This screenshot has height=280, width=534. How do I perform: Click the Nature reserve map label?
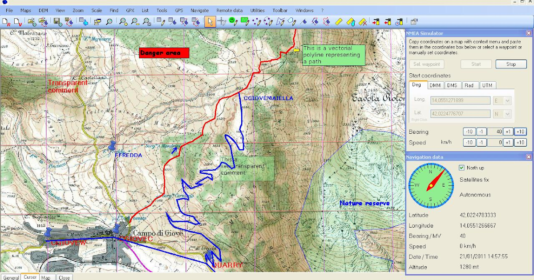pyautogui.click(x=364, y=203)
